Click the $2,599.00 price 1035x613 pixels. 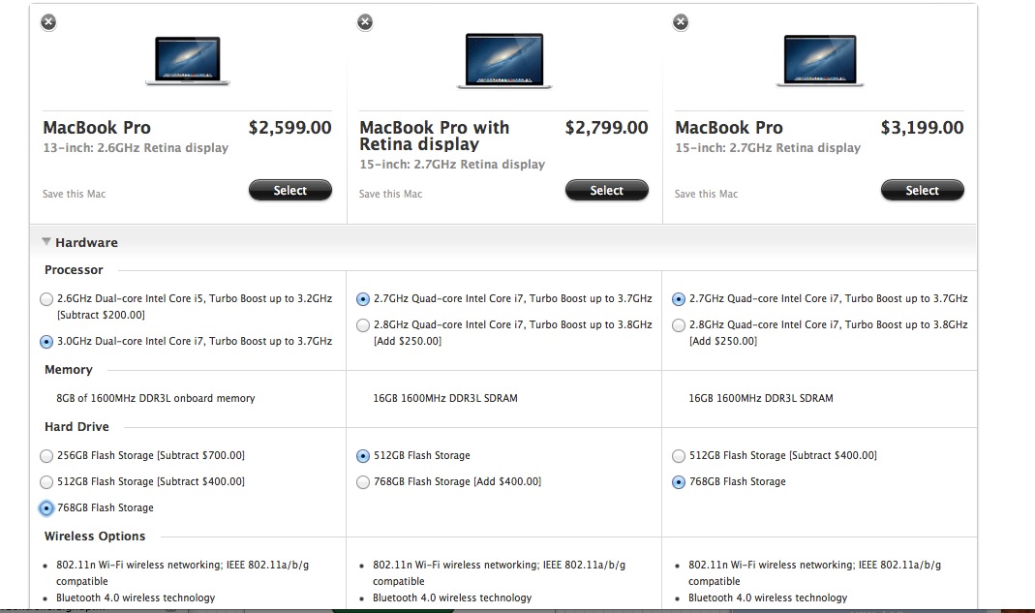(289, 128)
